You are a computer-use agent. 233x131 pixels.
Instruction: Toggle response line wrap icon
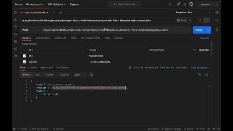click(x=91, y=75)
